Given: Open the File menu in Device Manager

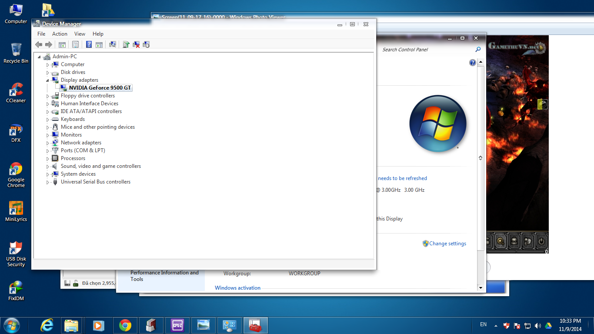Looking at the screenshot, I should [41, 34].
